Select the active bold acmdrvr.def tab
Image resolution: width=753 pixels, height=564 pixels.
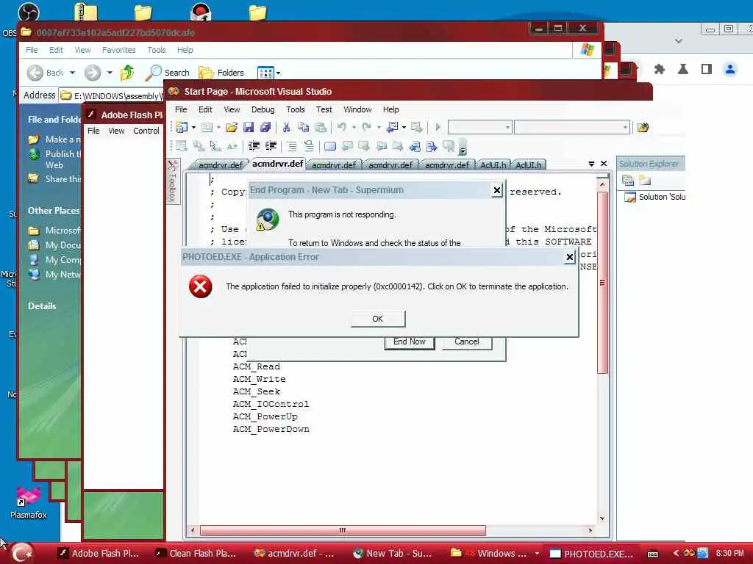(x=277, y=164)
